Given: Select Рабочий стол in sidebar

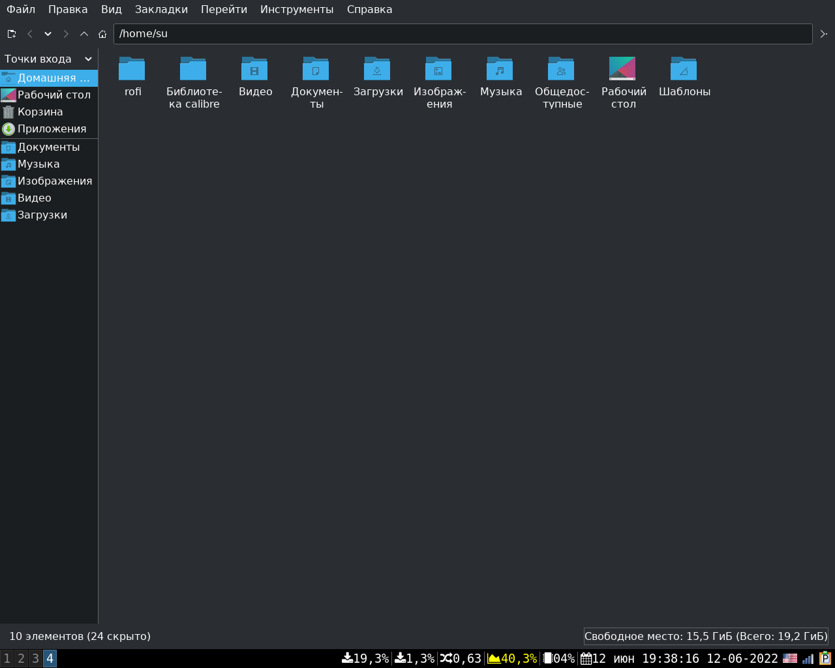Looking at the screenshot, I should pyautogui.click(x=49, y=95).
